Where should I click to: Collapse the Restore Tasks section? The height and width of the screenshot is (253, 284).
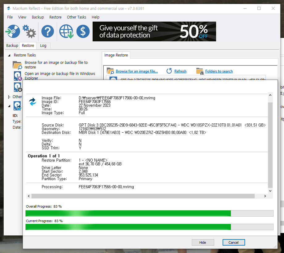(9, 55)
